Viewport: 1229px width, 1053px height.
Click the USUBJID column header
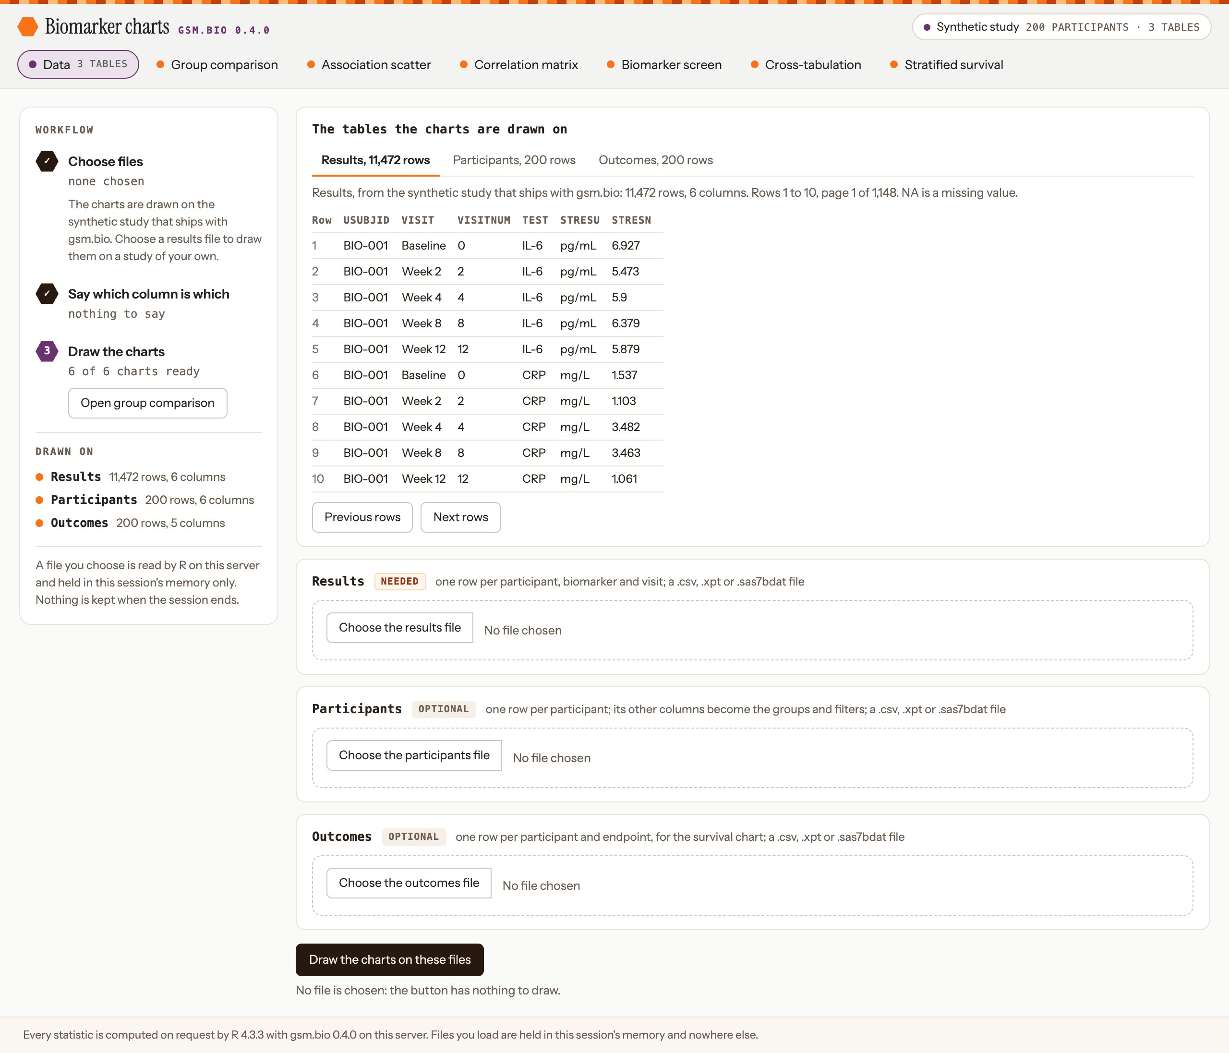click(366, 220)
